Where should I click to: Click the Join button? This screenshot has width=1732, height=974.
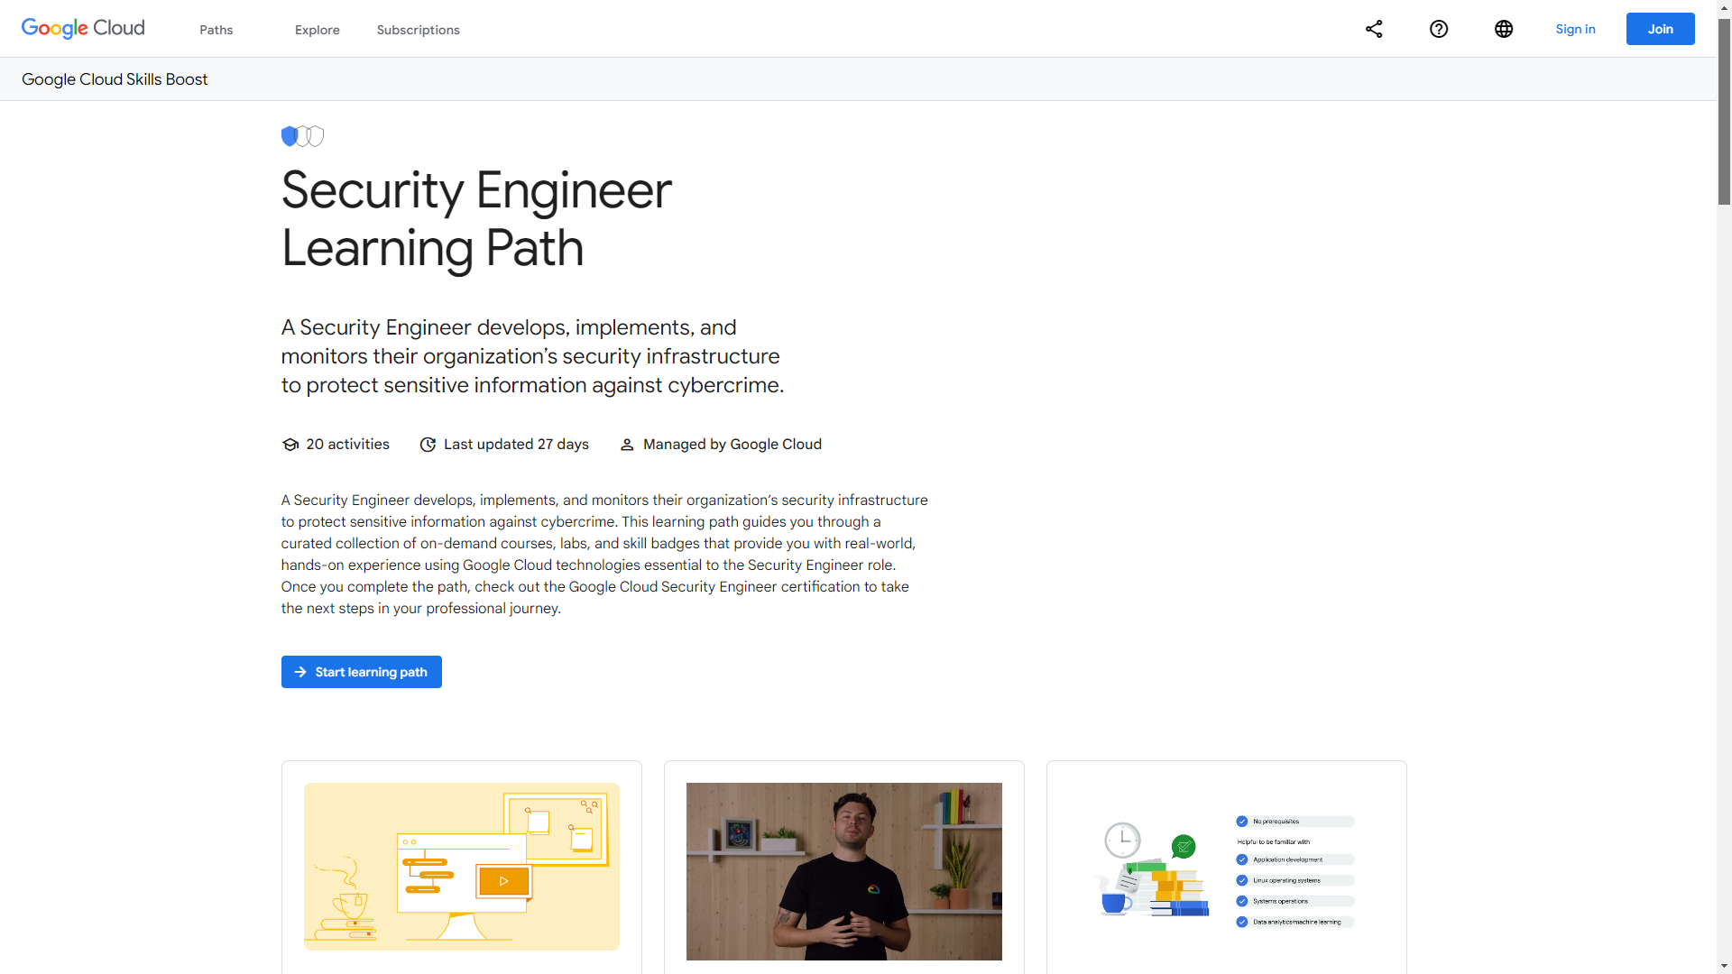point(1661,29)
